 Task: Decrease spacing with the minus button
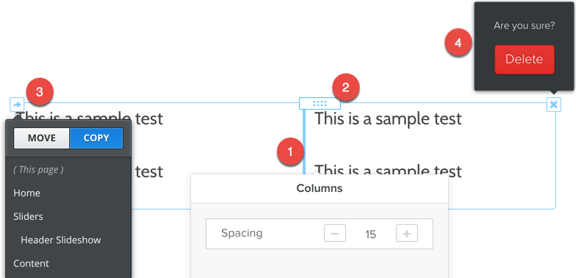335,234
